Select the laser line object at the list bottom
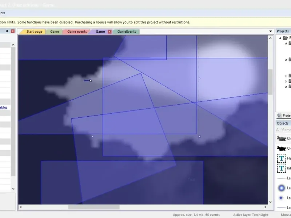This screenshot has width=291, height=218. coord(282,207)
